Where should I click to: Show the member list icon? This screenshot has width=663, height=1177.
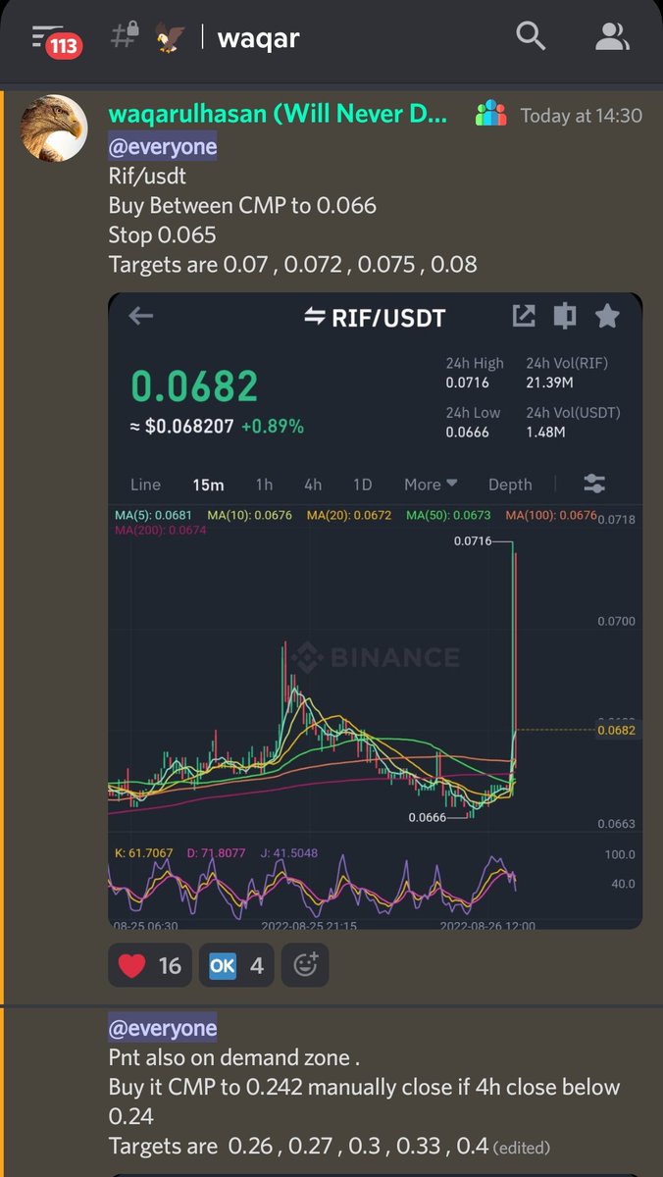click(612, 37)
